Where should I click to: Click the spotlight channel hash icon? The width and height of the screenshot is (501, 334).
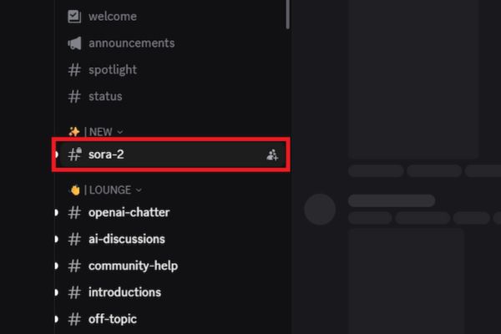click(74, 69)
